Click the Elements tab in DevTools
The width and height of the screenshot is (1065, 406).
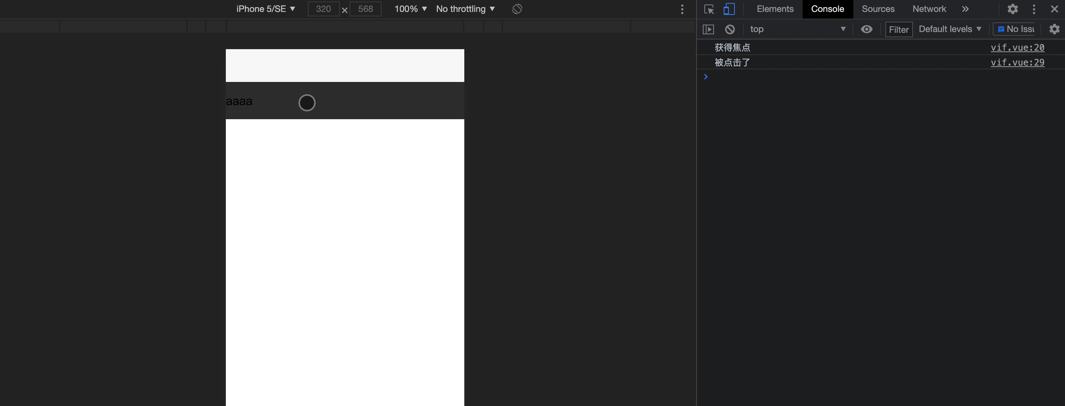[x=775, y=9]
